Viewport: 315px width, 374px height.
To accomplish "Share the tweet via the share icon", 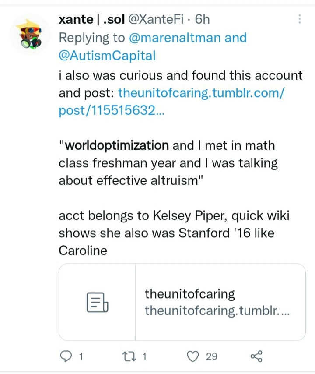I will coord(256,356).
